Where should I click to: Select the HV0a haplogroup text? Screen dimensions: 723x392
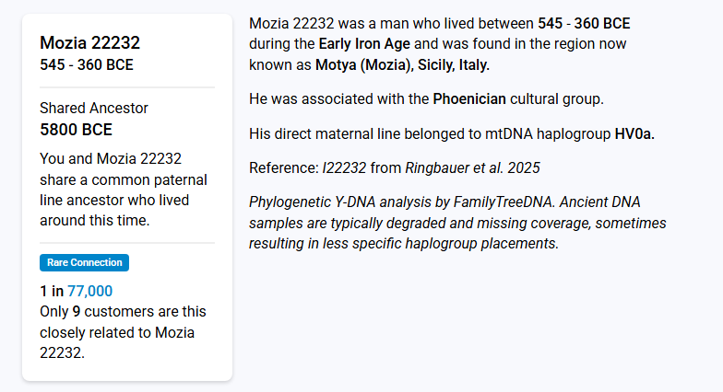click(x=634, y=134)
